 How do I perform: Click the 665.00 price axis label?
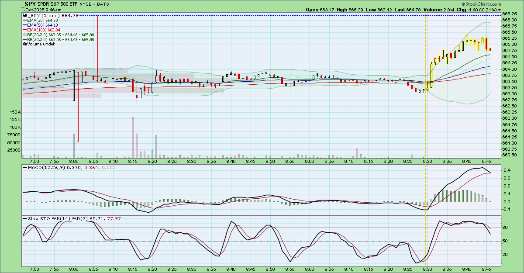point(509,45)
